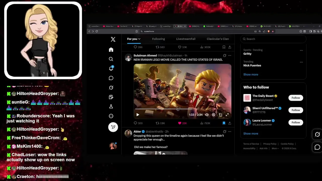Reload the browser page

97,31
